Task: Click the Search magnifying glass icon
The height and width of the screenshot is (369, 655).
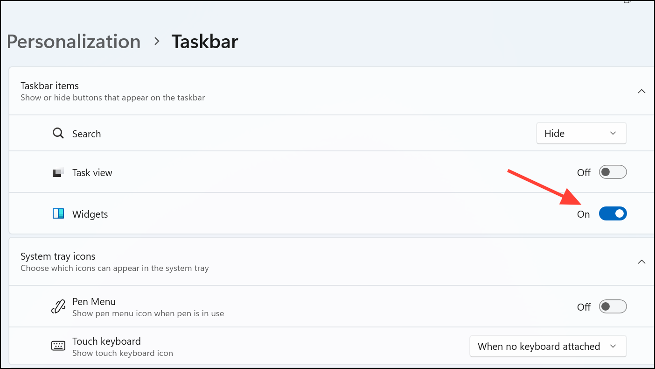Action: pyautogui.click(x=58, y=133)
